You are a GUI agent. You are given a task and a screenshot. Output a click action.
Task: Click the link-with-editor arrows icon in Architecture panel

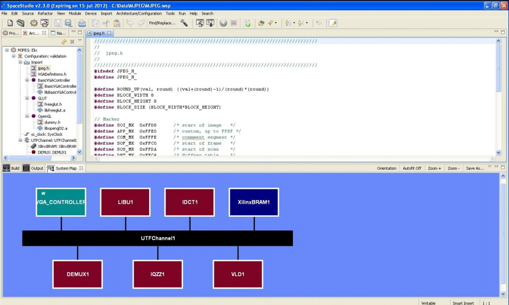pos(64,42)
